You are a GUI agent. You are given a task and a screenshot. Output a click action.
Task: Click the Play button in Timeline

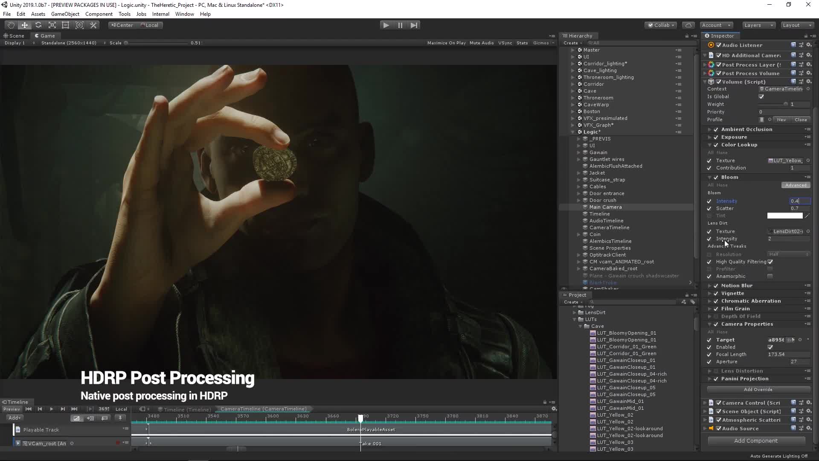51,408
